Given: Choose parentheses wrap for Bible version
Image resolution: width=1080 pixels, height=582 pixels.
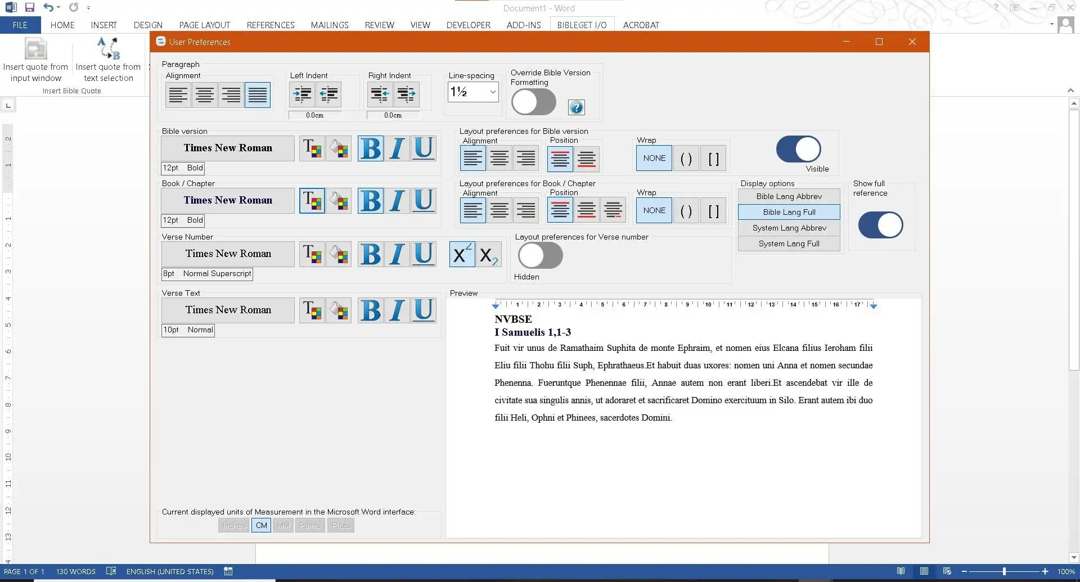Looking at the screenshot, I should coord(686,159).
